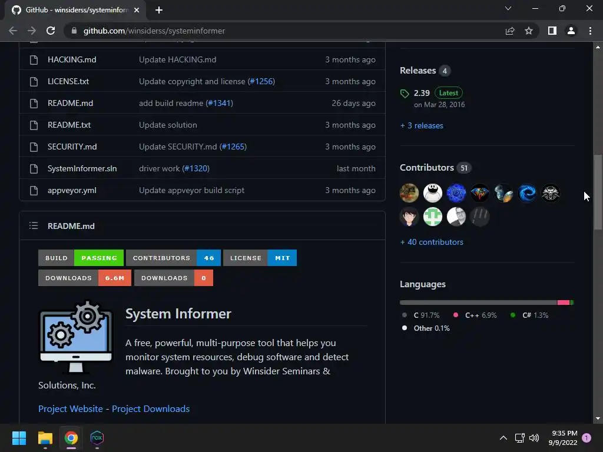Bookmark this page with the star icon
The image size is (603, 452).
[529, 31]
